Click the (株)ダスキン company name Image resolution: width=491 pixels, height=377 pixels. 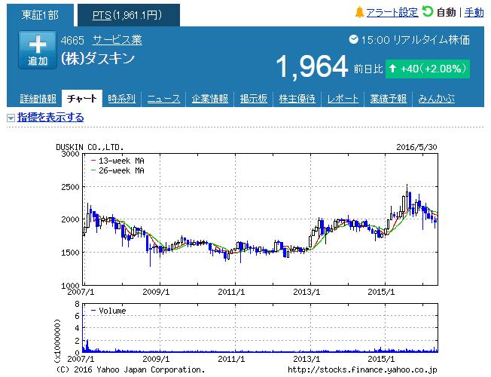[x=98, y=58]
